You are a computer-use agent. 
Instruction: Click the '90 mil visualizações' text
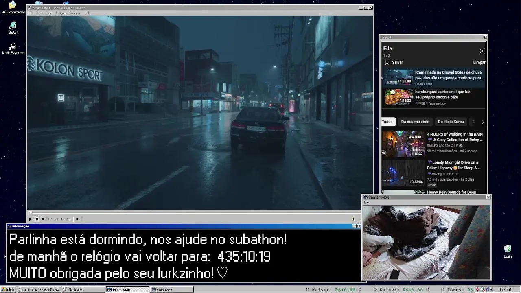click(442, 151)
